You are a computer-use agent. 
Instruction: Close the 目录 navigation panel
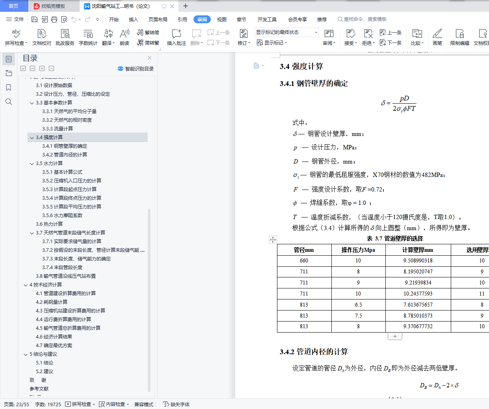point(149,58)
